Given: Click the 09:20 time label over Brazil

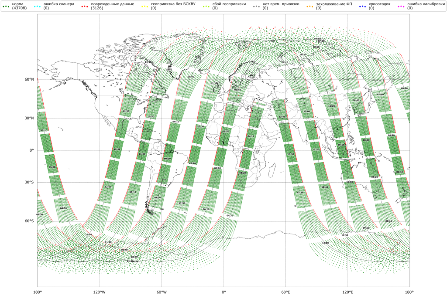Looking at the screenshot, I should [x=167, y=159].
